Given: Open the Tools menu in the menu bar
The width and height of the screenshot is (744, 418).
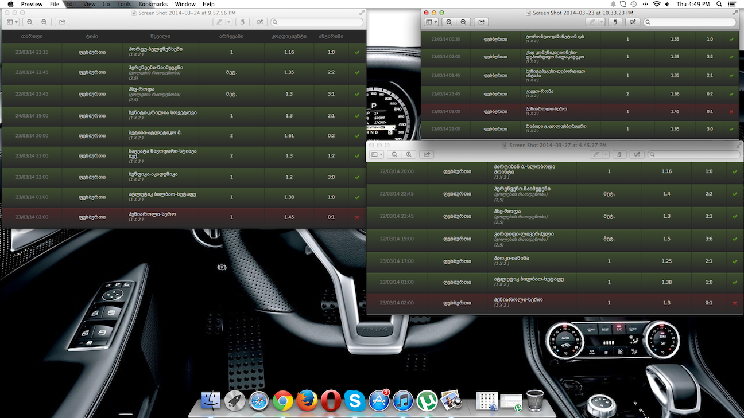Looking at the screenshot, I should pyautogui.click(x=124, y=4).
